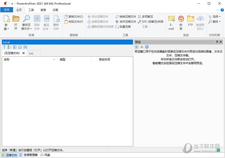Image resolution: width=225 pixels, height=158 pixels.
Task: Click 多项解压 multi-extract tool
Action: (x=145, y=16)
